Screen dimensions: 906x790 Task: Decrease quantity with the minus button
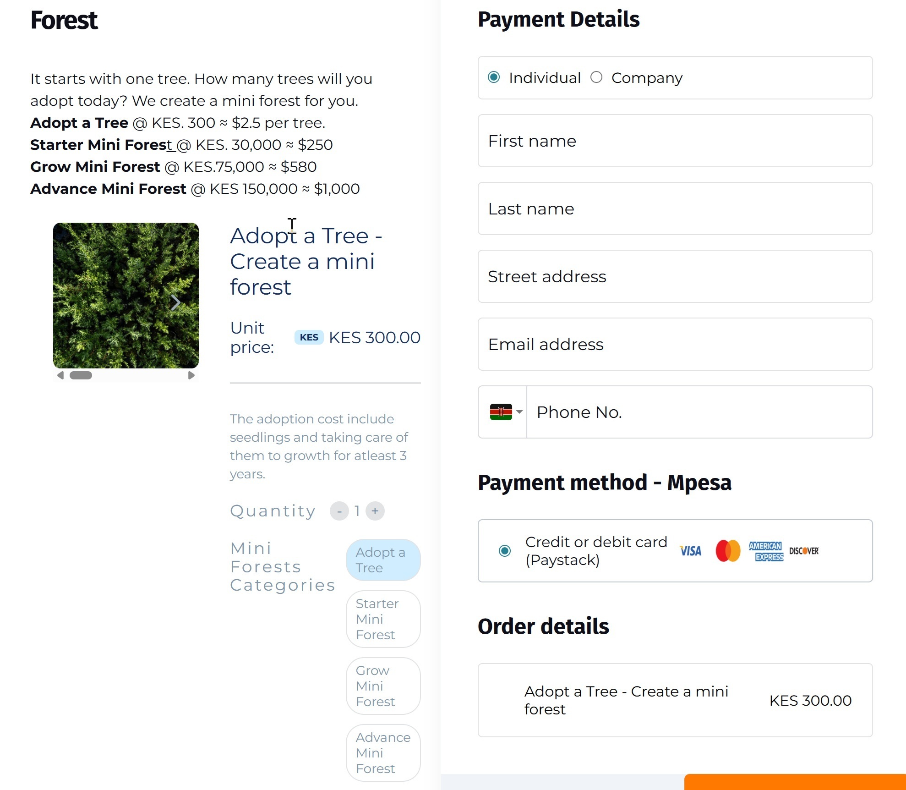coord(340,511)
